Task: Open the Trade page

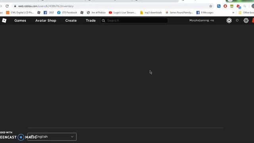Action: pyautogui.click(x=91, y=21)
